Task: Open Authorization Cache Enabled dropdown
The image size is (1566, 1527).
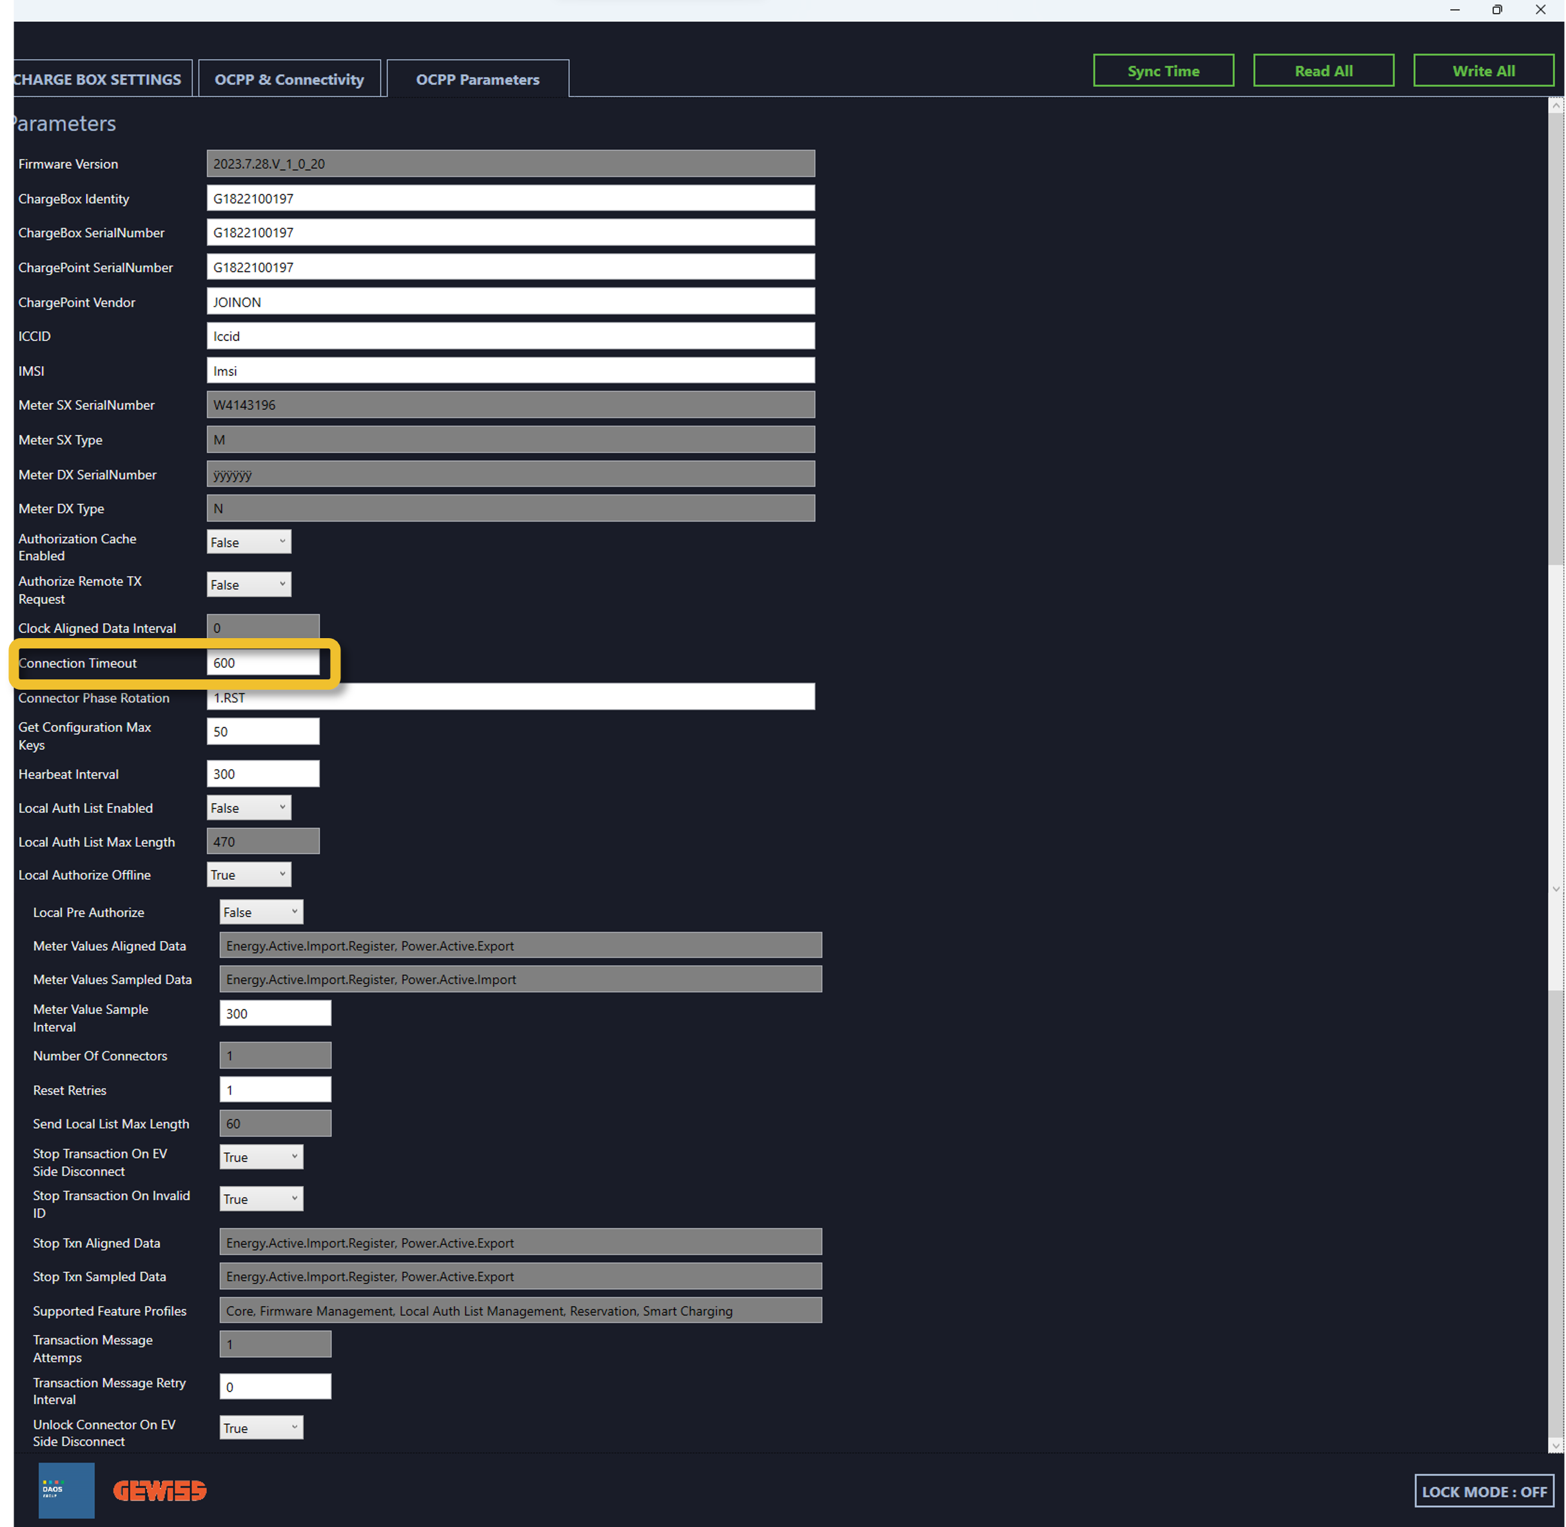Action: pyautogui.click(x=249, y=542)
